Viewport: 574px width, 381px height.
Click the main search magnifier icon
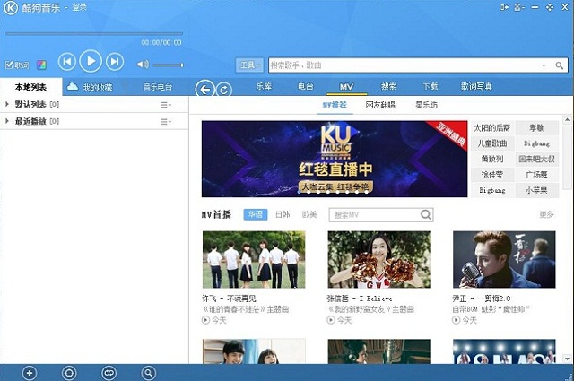[559, 65]
